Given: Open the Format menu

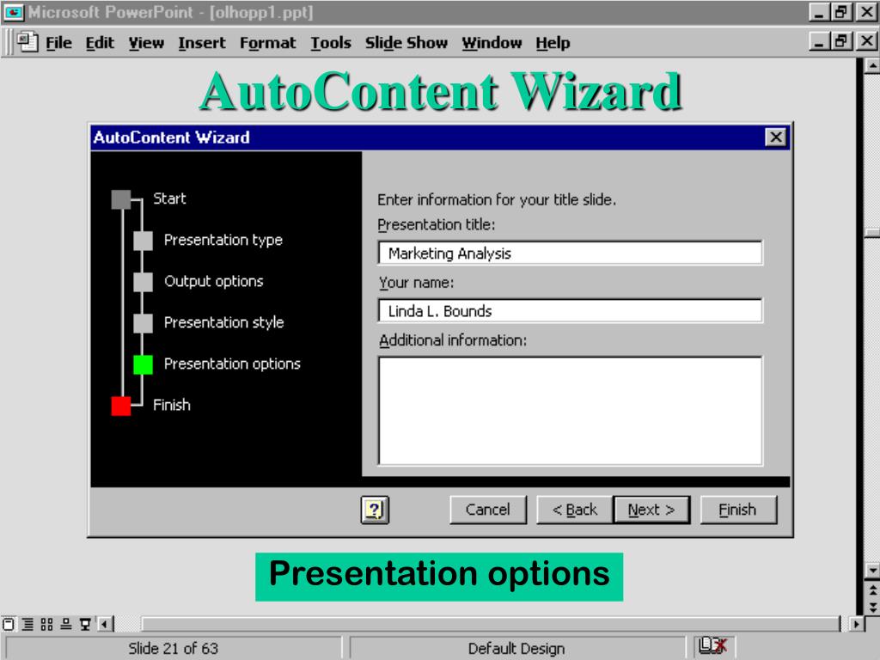Looking at the screenshot, I should click(x=268, y=43).
